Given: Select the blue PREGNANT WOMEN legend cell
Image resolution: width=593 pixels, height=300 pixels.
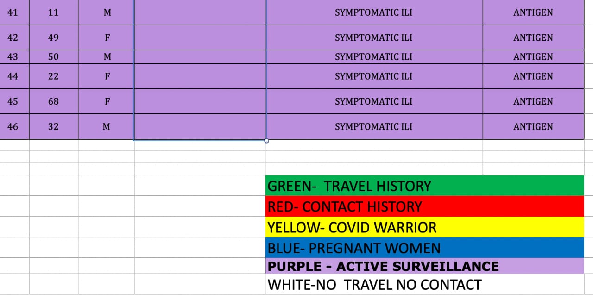Looking at the screenshot, I should click(x=424, y=248).
